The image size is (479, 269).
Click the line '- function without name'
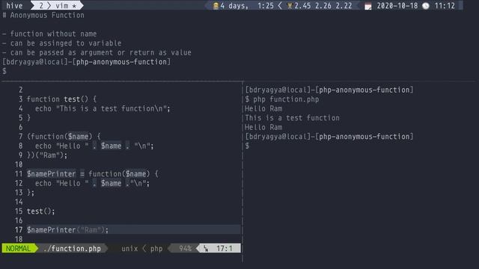pos(49,34)
